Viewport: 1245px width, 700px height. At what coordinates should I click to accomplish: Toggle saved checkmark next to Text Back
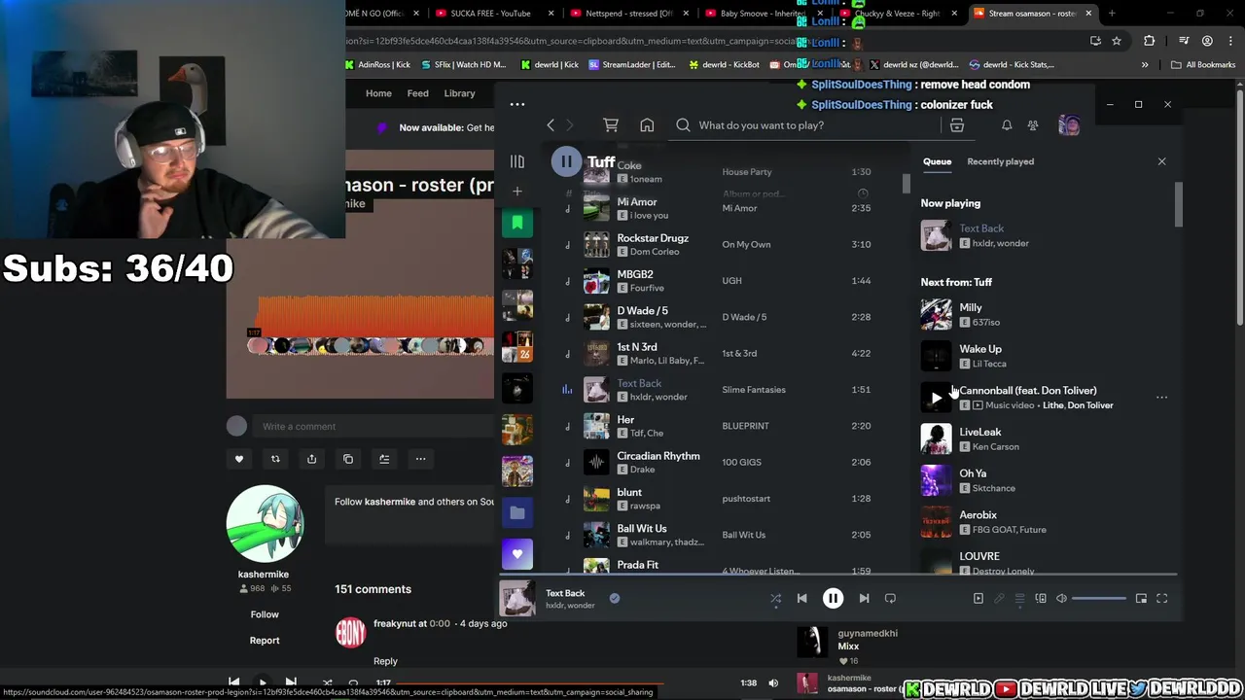click(614, 598)
